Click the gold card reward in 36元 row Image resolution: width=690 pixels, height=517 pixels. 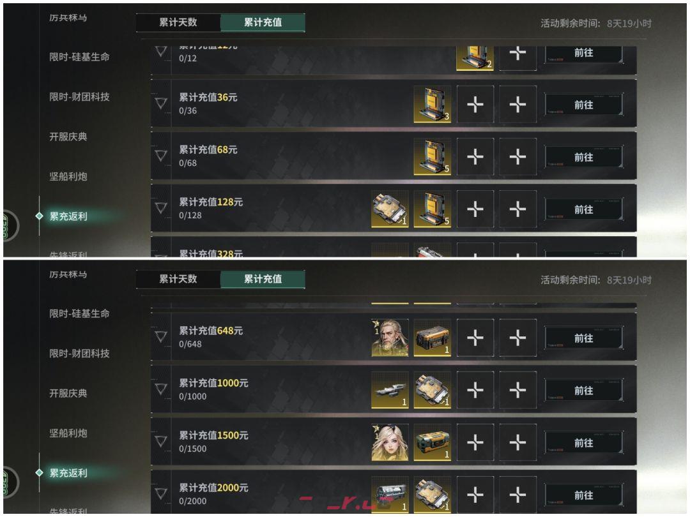pyautogui.click(x=432, y=104)
